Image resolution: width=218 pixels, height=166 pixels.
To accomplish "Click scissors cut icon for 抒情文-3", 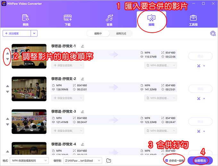I will 199,131.
